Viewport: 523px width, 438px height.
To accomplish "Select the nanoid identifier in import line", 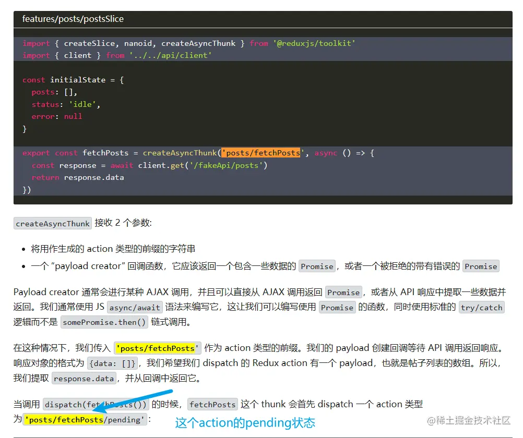I will [x=138, y=43].
